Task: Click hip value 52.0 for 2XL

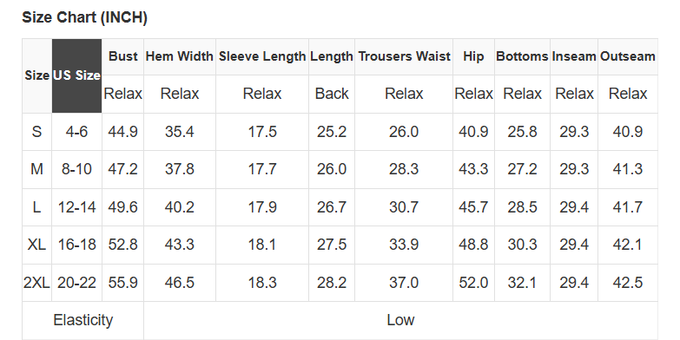Action: tap(473, 283)
